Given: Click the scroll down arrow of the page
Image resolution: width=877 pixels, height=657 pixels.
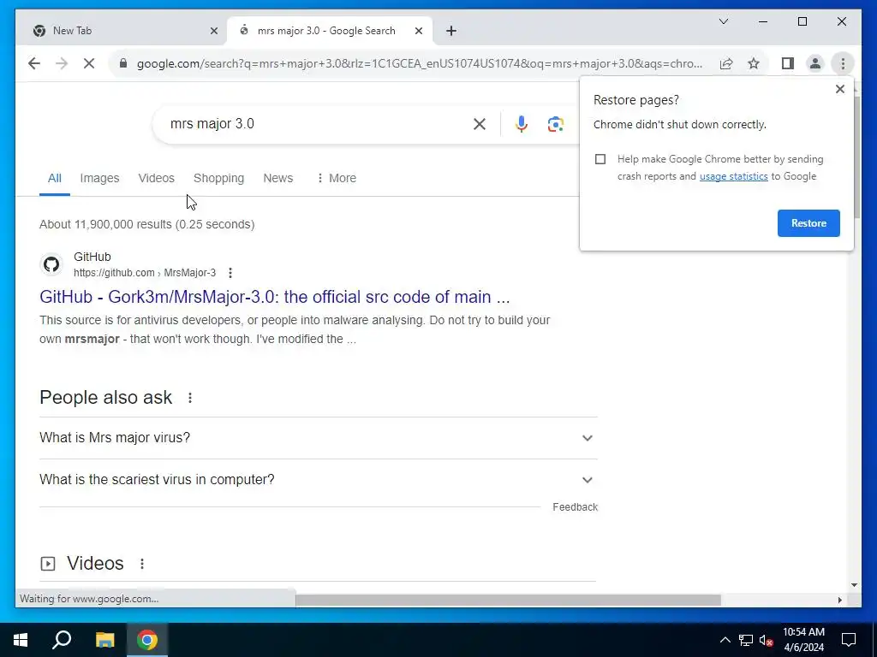Looking at the screenshot, I should pyautogui.click(x=854, y=585).
